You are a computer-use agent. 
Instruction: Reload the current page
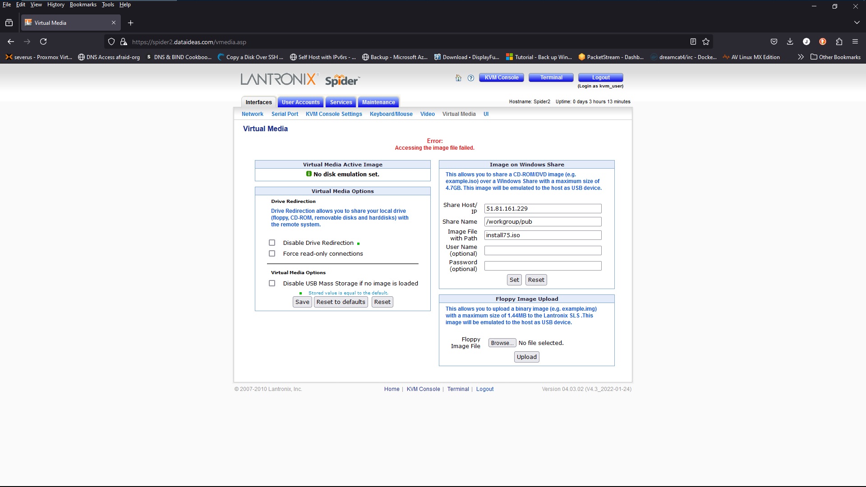43,41
